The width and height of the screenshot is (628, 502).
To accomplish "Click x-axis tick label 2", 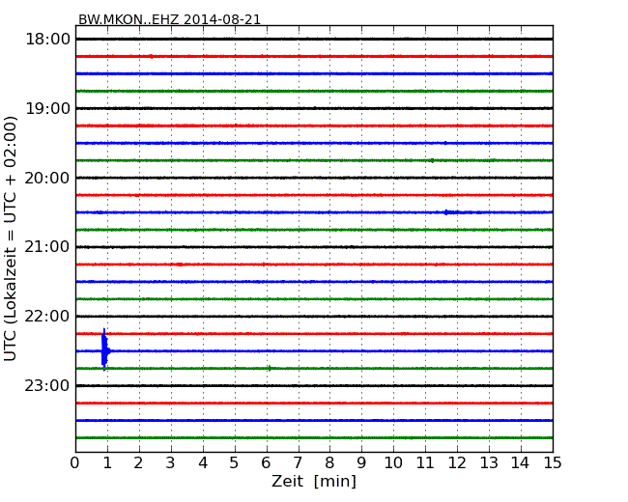I will pos(138,463).
